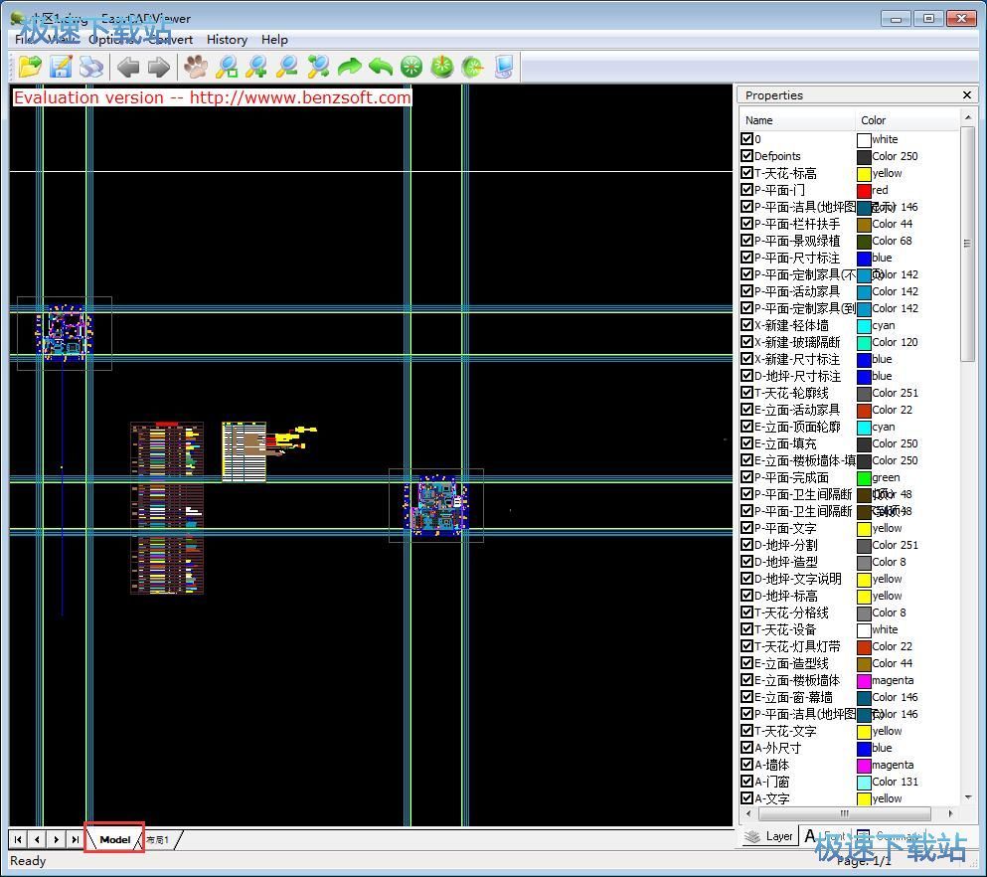Click the green Undo arrow icon

[x=380, y=67]
